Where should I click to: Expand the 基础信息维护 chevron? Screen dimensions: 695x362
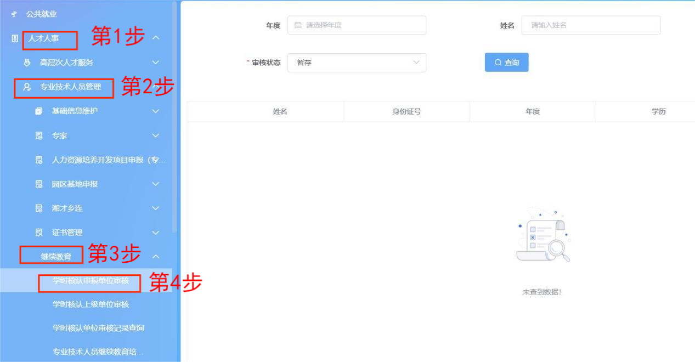pos(156,111)
